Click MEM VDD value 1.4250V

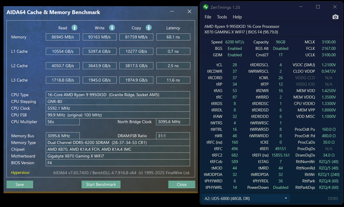click(x=329, y=91)
